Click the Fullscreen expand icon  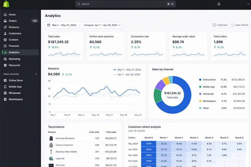click(x=214, y=25)
